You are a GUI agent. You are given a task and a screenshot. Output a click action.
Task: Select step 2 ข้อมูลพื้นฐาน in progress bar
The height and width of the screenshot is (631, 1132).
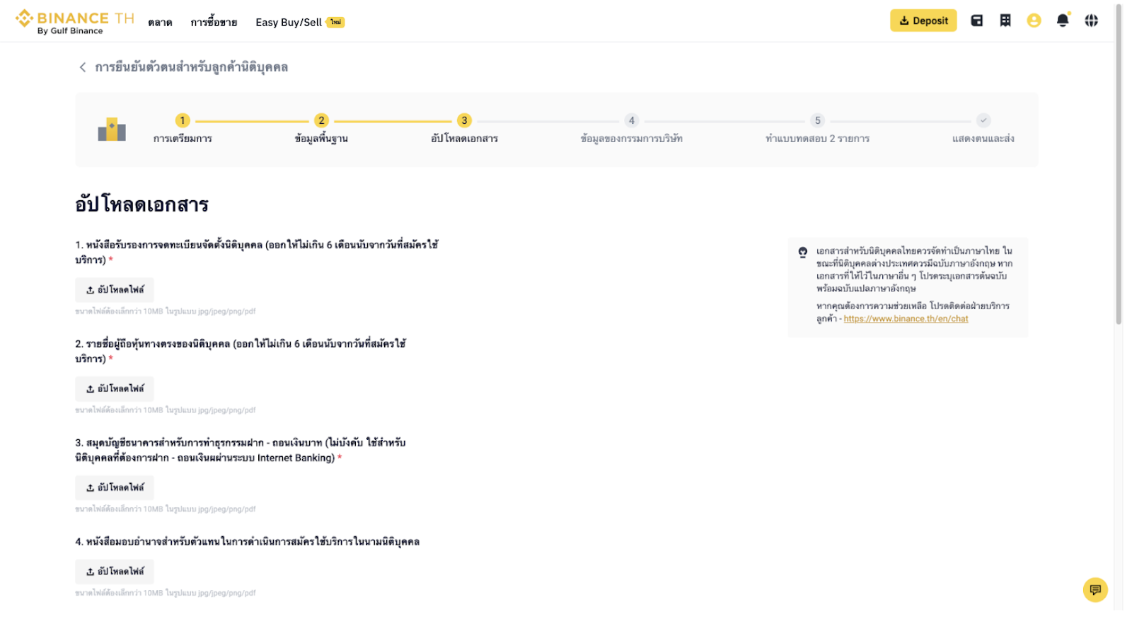click(321, 121)
